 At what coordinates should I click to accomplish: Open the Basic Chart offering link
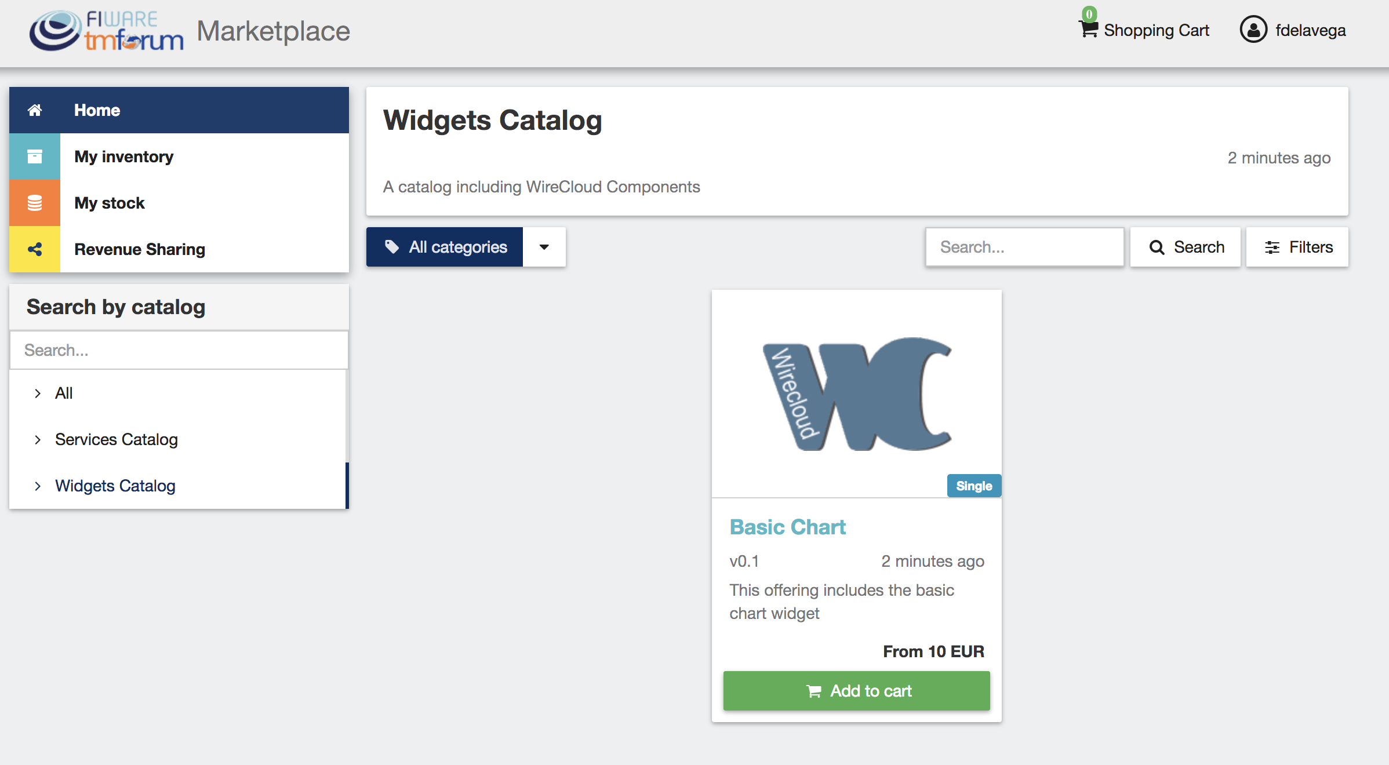(787, 527)
